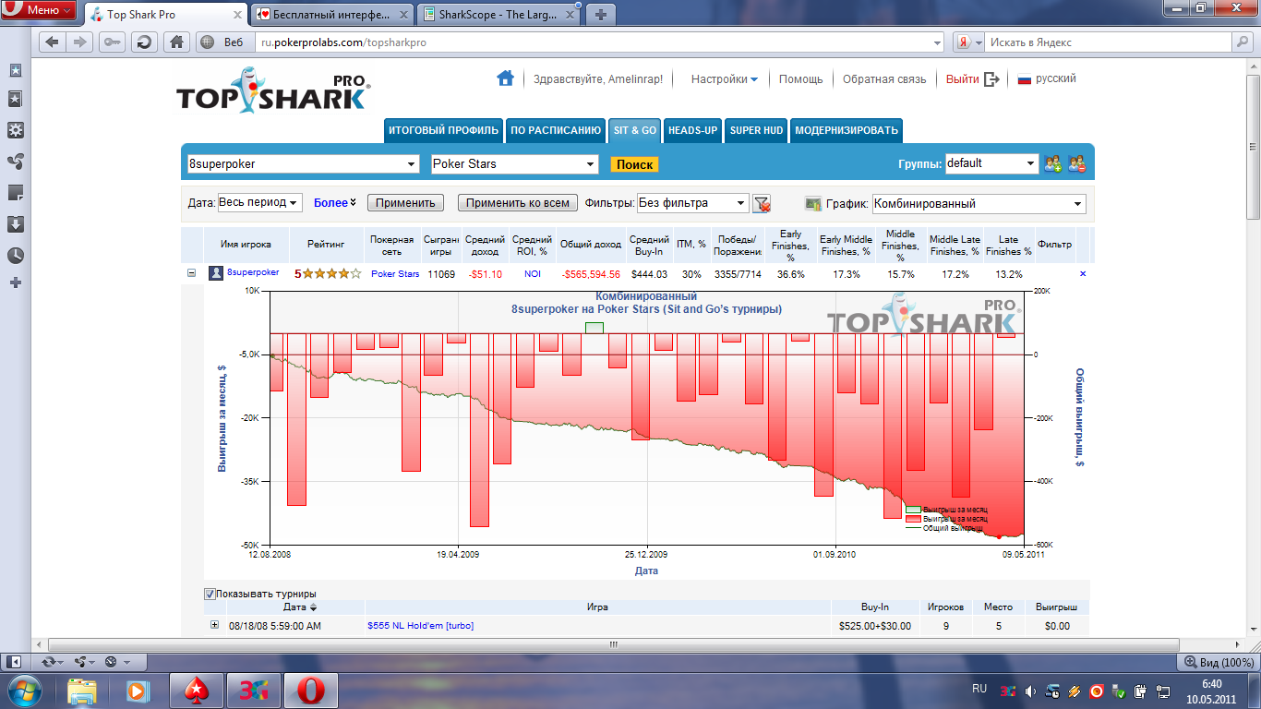
Task: Click the Top Shark home icon
Action: click(505, 78)
